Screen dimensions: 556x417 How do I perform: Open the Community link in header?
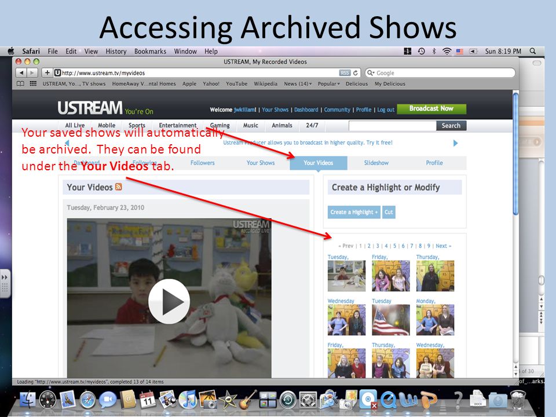(x=337, y=109)
